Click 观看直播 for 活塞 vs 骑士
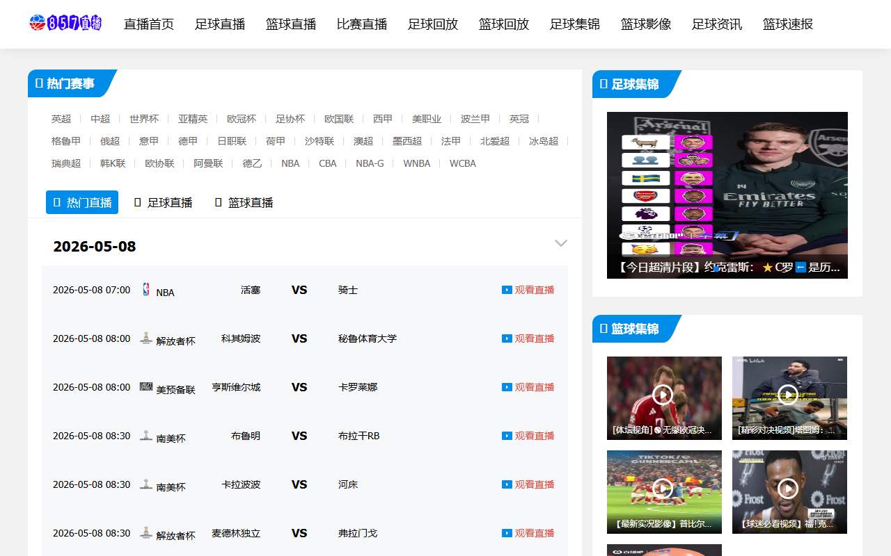The height and width of the screenshot is (556, 891). pos(535,290)
